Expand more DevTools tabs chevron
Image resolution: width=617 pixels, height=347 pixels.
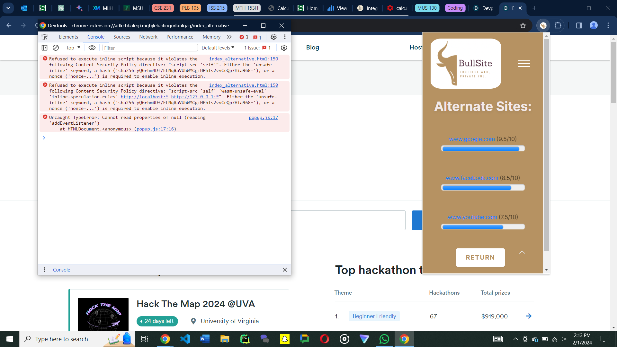pos(229,37)
